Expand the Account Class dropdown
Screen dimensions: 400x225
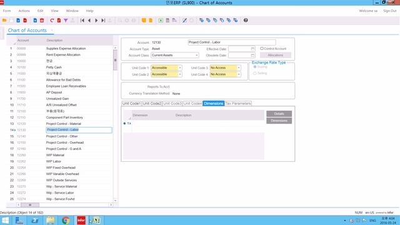pos(197,55)
